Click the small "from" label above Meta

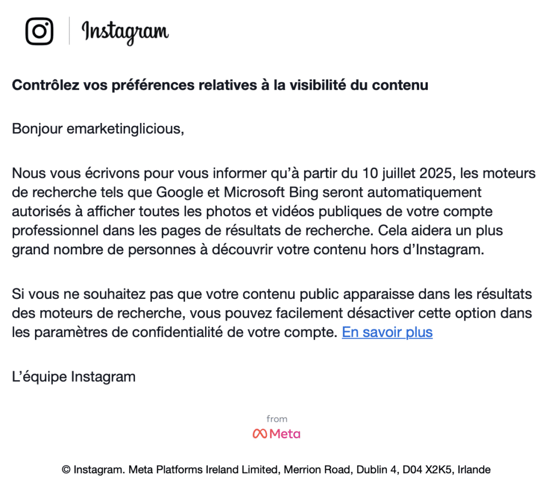coord(277,419)
